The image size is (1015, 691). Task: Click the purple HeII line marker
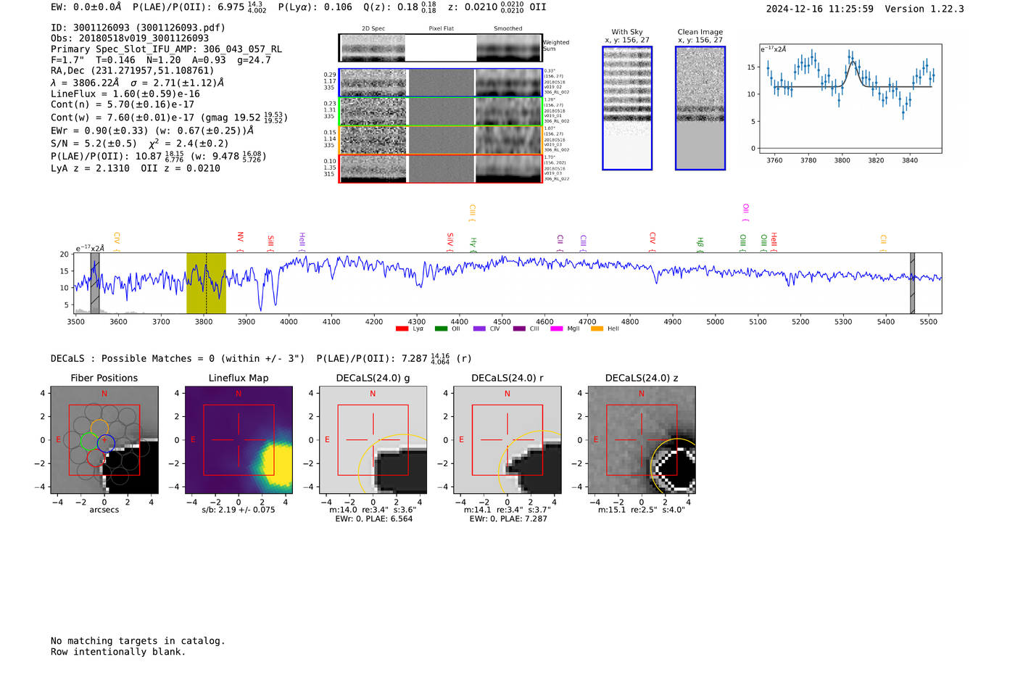tap(302, 241)
